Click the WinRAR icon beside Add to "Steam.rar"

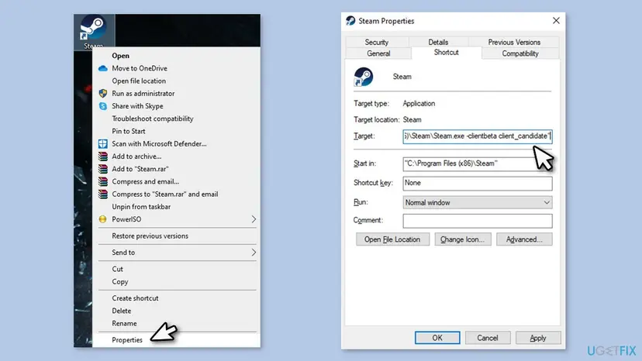click(x=103, y=169)
